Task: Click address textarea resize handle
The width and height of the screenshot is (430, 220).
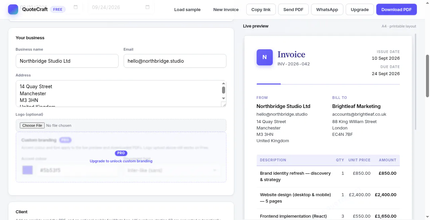Action: (x=224, y=104)
